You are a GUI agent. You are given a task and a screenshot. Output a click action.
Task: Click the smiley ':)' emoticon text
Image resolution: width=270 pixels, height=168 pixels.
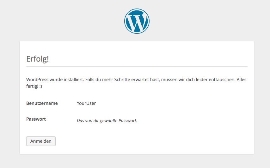point(41,86)
